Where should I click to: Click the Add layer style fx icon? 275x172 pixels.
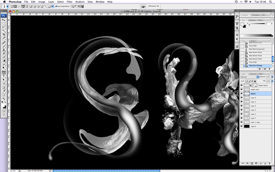tap(247, 163)
